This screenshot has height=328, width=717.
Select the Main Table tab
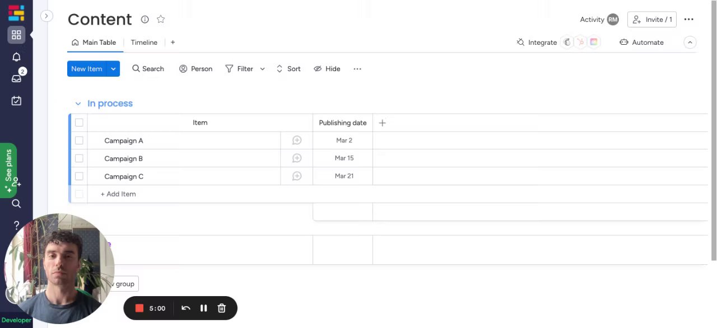94,43
